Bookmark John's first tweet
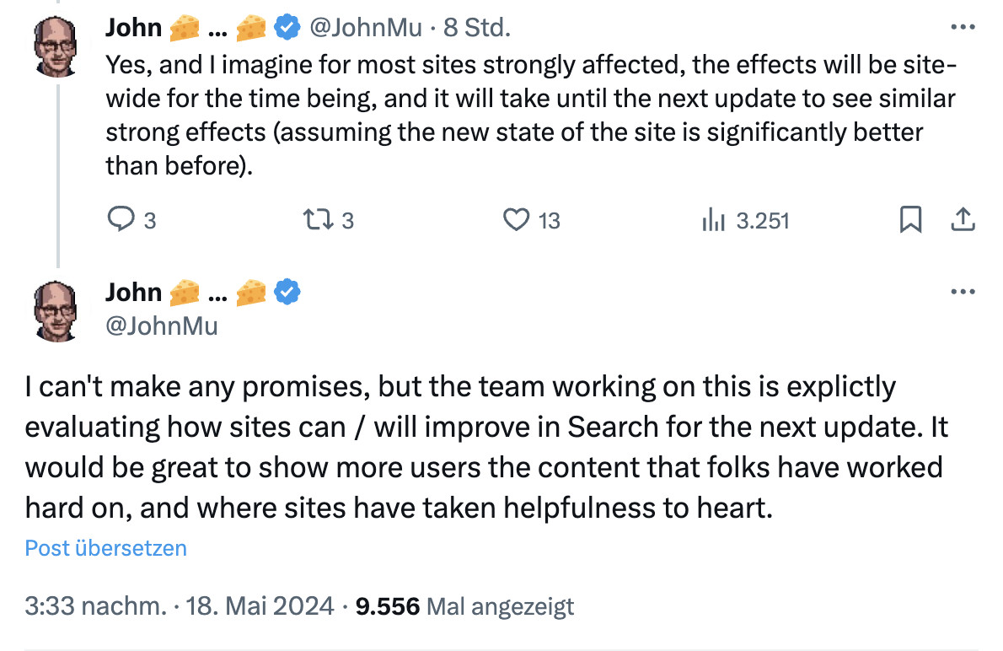Screen dimensions: 1003x651 pos(909,219)
